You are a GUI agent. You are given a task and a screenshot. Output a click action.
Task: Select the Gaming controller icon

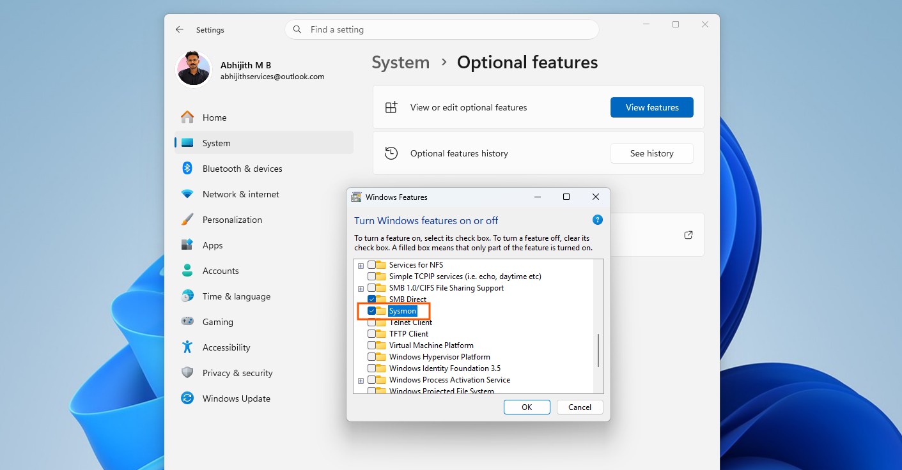point(187,322)
